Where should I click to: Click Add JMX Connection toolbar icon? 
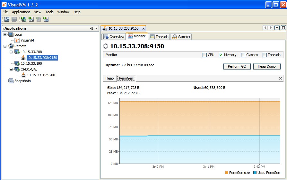31,19
